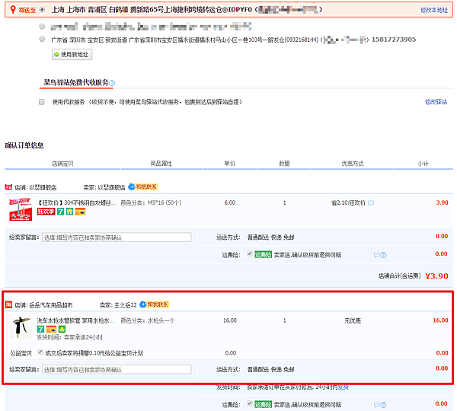The height and width of the screenshot is (411, 457).
Task: Click the green 7-day return badge under the 304不锈钢 item
Action: [60, 212]
